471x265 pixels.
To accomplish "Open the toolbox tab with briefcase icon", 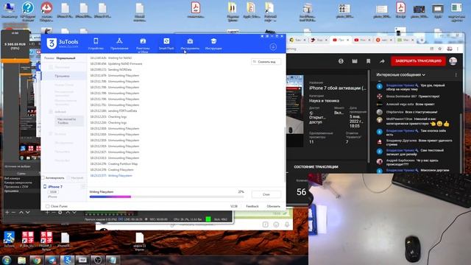I will pyautogui.click(x=190, y=44).
